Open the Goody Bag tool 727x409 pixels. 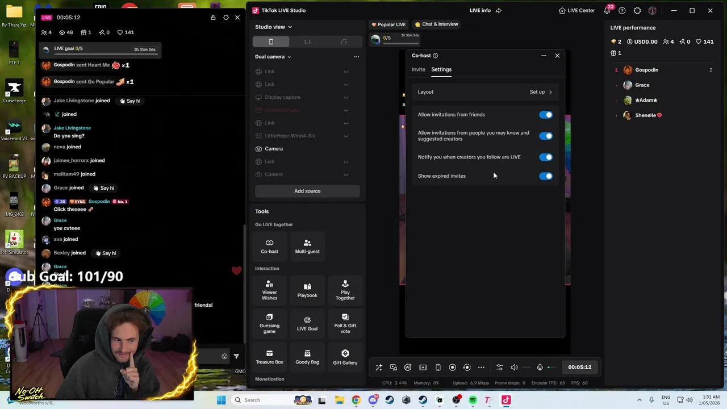[x=307, y=357]
